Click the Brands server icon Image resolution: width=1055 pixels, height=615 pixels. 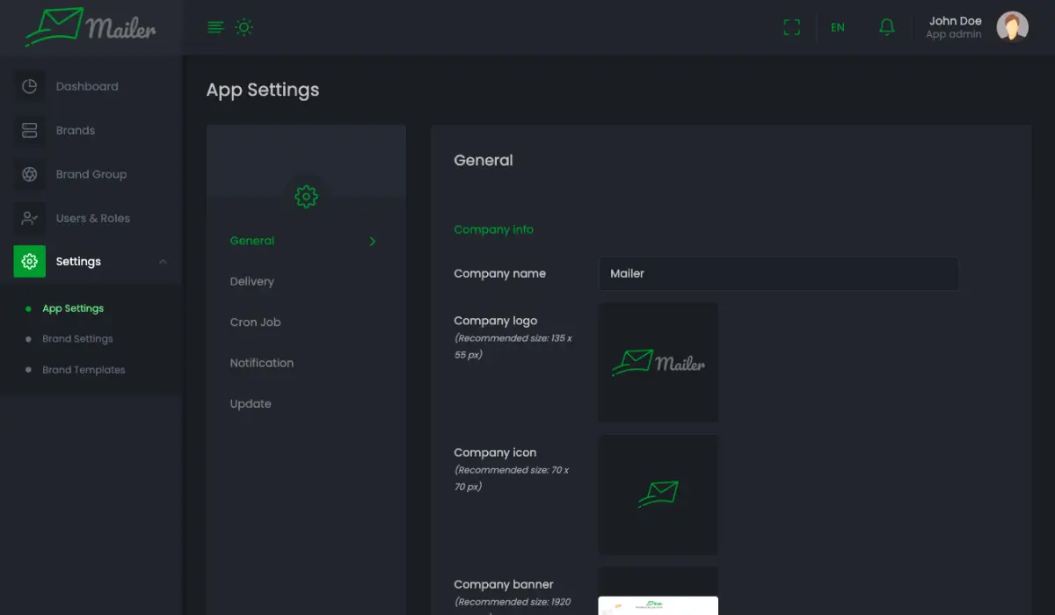click(x=29, y=130)
